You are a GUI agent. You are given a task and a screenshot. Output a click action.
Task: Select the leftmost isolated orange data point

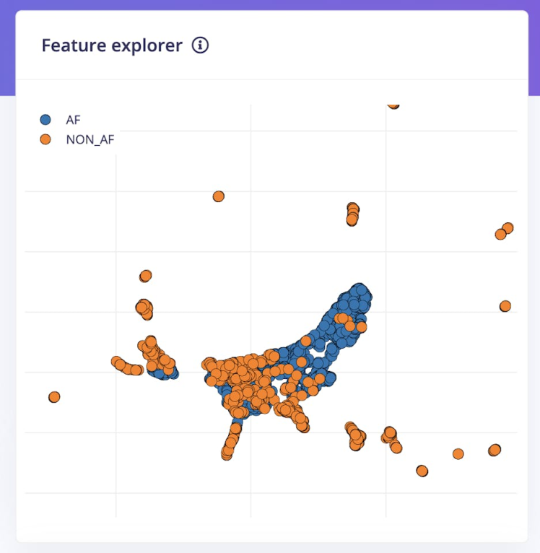click(x=54, y=397)
